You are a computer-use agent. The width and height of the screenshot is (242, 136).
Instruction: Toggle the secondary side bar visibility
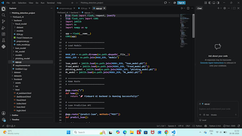tap(218, 3)
